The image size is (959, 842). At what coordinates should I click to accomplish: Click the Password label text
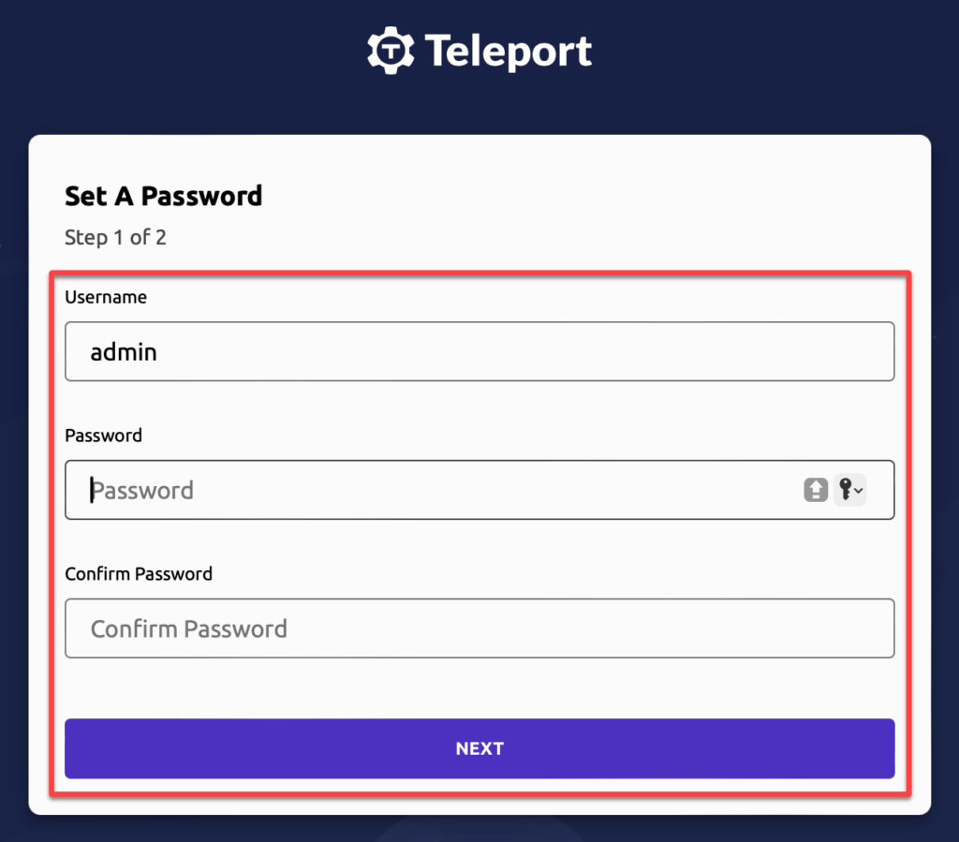[x=103, y=436]
